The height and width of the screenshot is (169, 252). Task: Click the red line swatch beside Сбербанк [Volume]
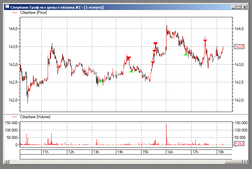coord(15,117)
